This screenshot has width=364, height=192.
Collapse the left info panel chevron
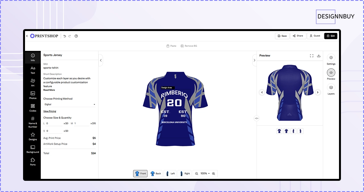pyautogui.click(x=101, y=60)
